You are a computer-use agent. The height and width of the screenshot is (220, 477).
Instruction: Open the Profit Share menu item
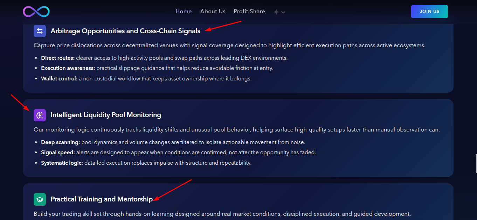[249, 12]
